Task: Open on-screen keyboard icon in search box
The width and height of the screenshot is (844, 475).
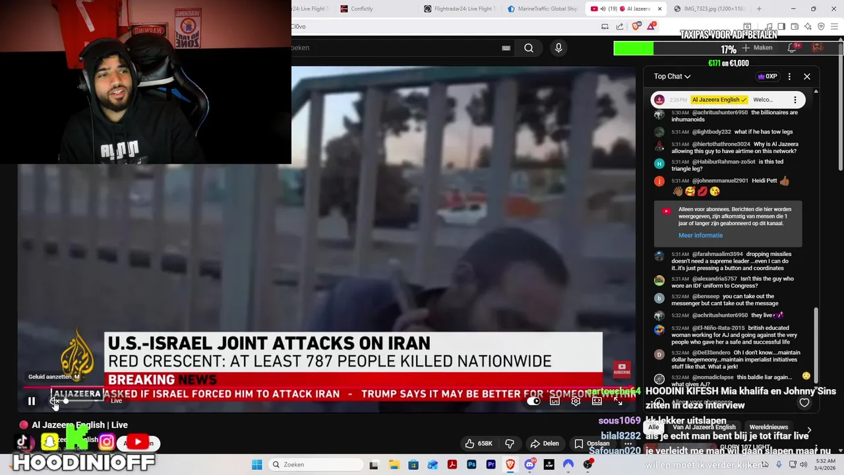Action: click(x=506, y=47)
